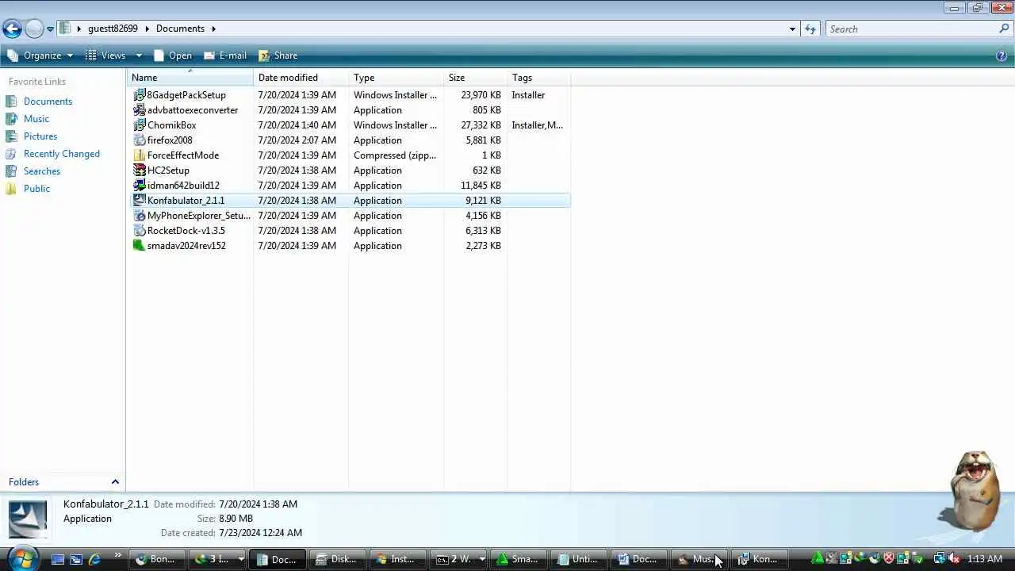Switch to Unti... taskbar button
This screenshot has height=571, width=1015.
579,559
